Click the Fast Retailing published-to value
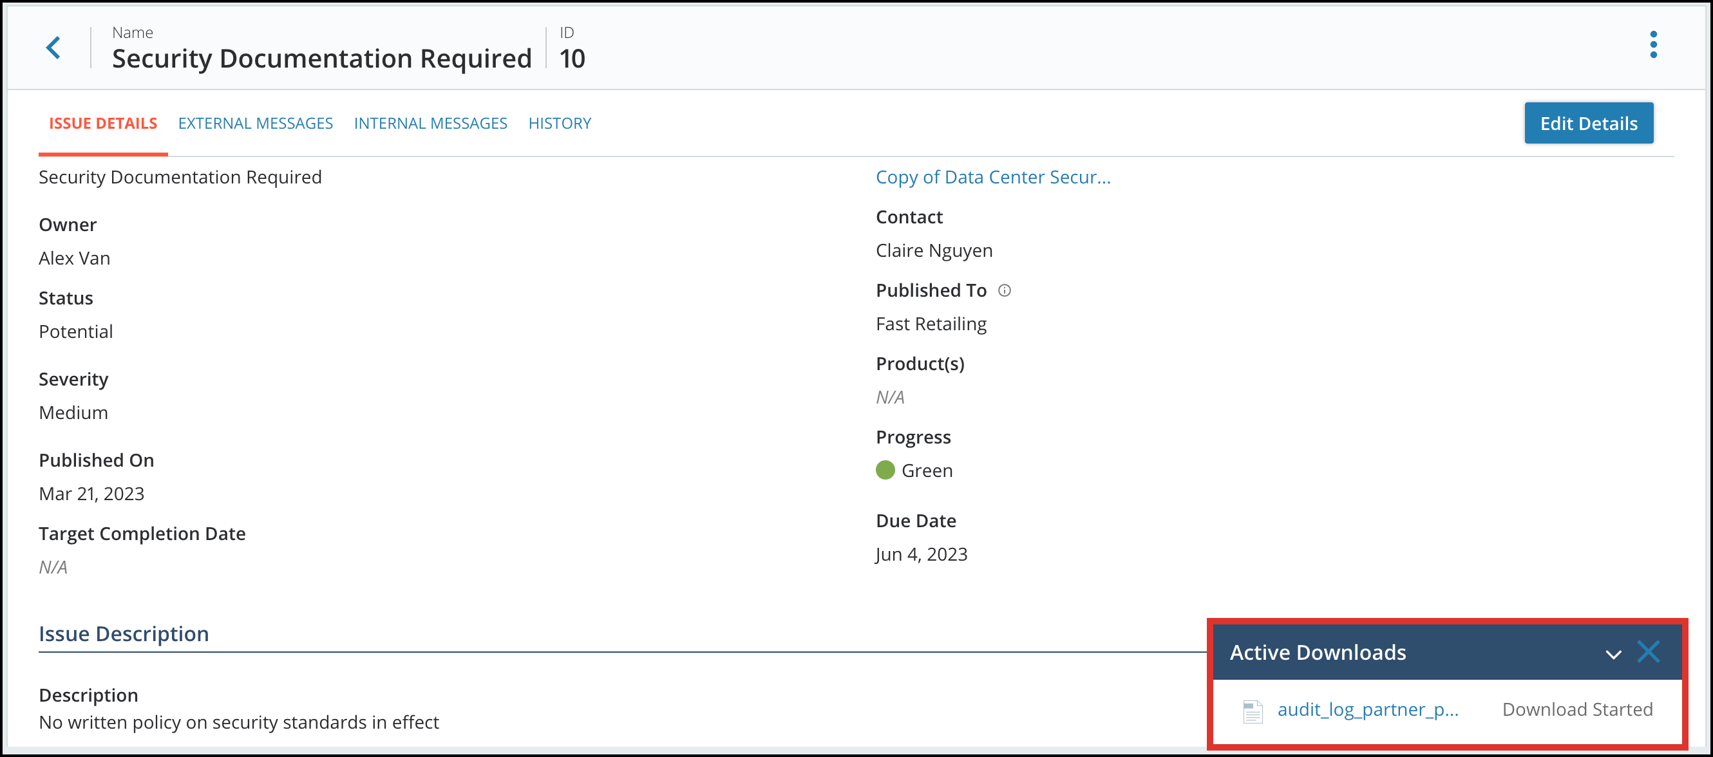Viewport: 1713px width, 757px height. [x=931, y=324]
